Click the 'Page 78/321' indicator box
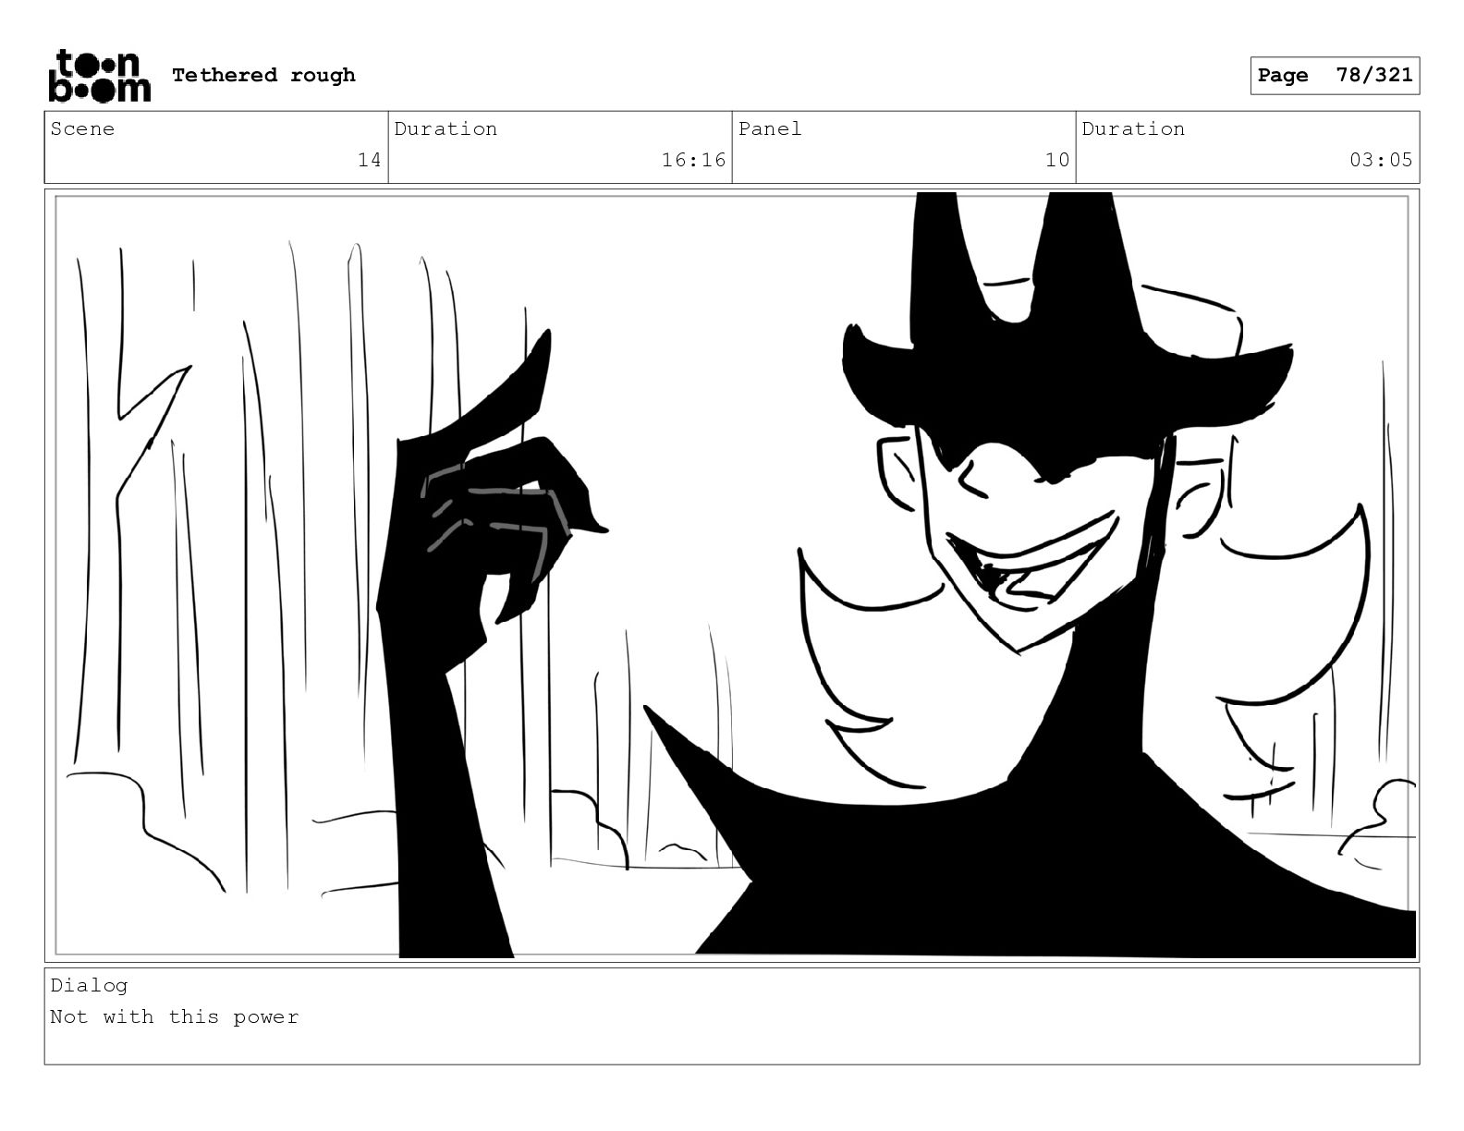The height and width of the screenshot is (1131, 1464). coord(1335,76)
